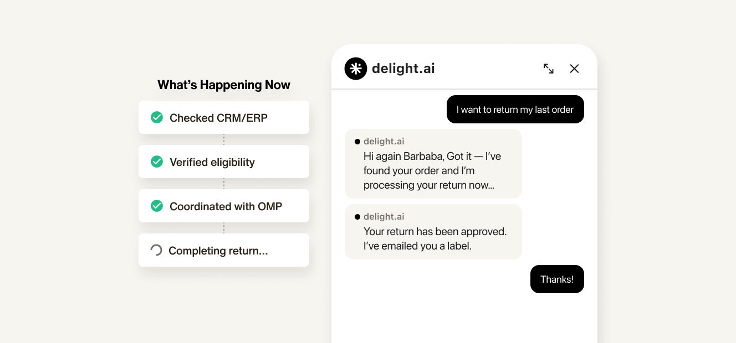
Task: Select the Checked CRM/ERP step card
Action: pyautogui.click(x=224, y=117)
